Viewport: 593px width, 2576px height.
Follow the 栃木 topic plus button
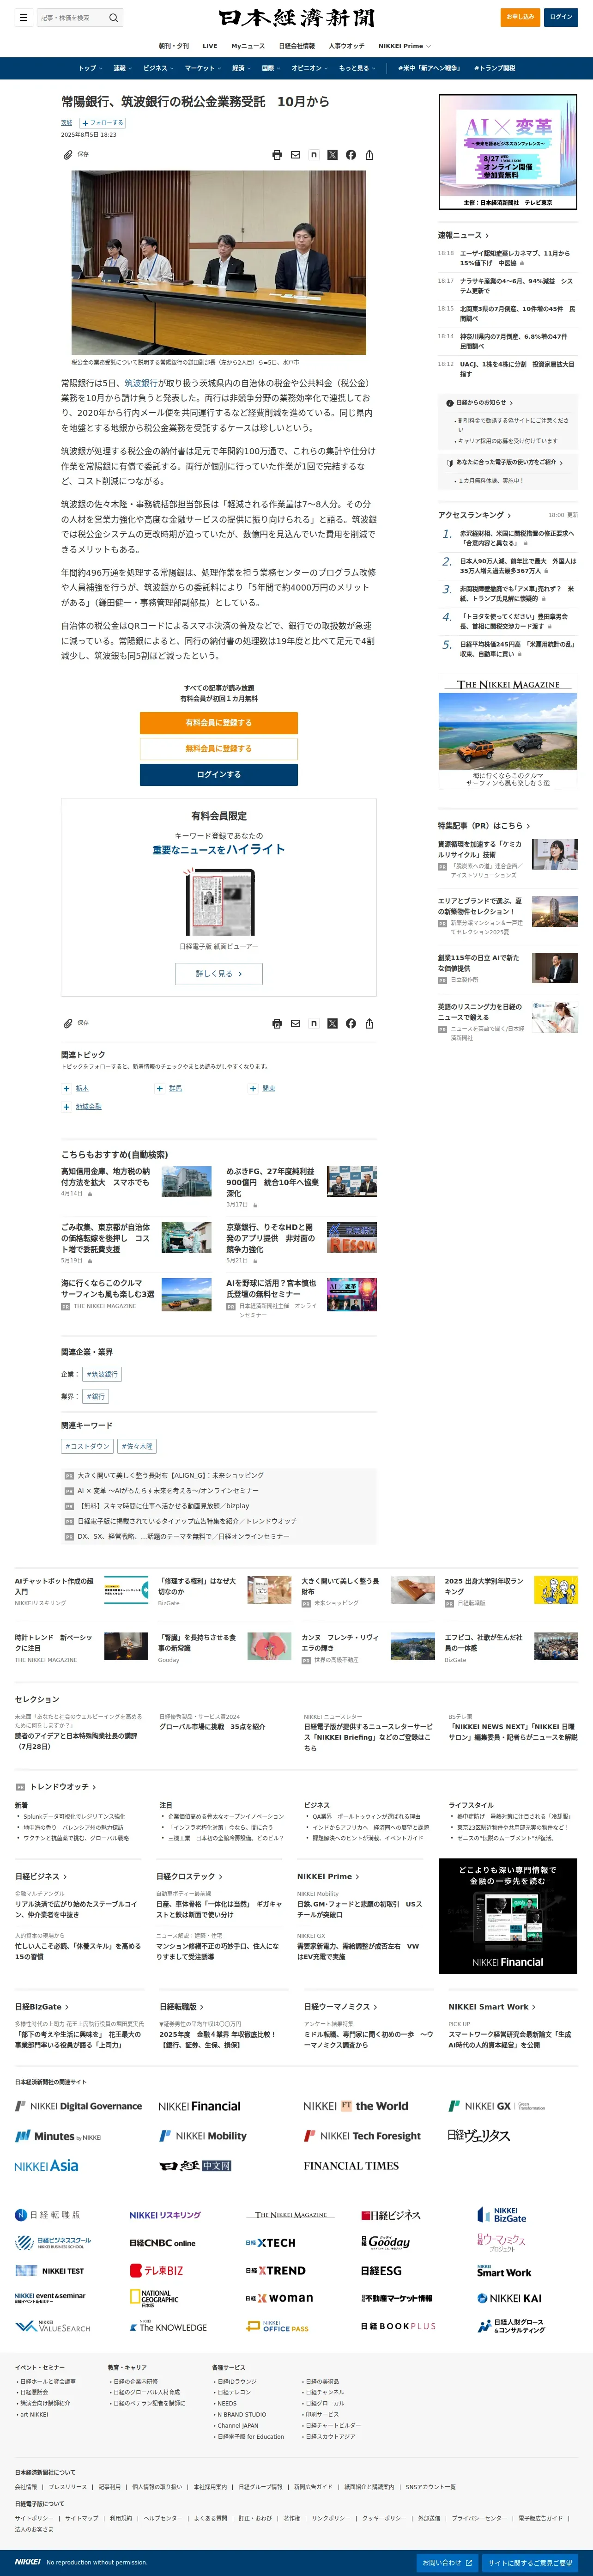pos(67,1088)
